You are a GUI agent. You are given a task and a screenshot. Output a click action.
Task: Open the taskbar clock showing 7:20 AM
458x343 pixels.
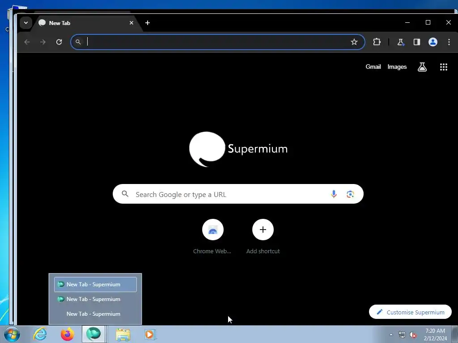pyautogui.click(x=435, y=335)
